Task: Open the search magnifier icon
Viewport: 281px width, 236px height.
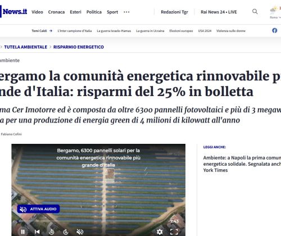Action: (x=255, y=12)
